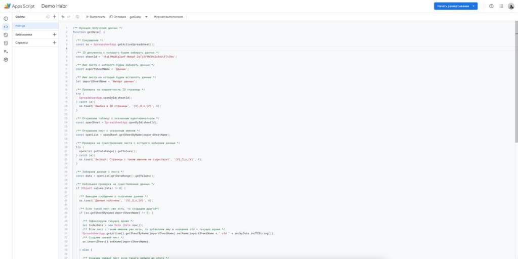This screenshot has height=259, width=518.
Task: Click code line 'let todayDate = new Date'
Action: coord(113,225)
